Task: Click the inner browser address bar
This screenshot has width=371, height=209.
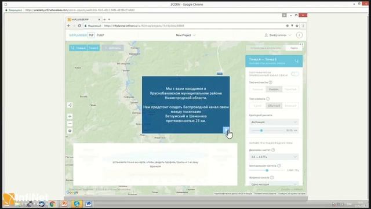Action: click(184, 26)
